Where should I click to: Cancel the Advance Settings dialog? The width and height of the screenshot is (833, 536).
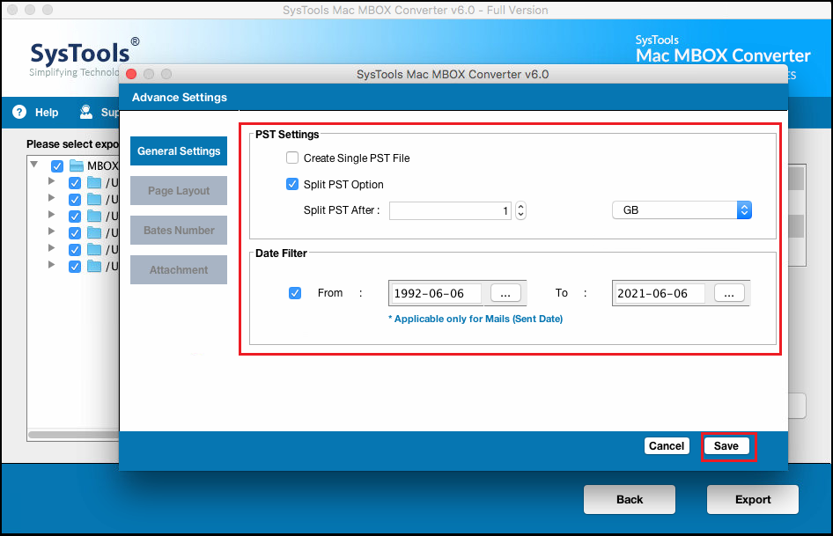tap(667, 446)
